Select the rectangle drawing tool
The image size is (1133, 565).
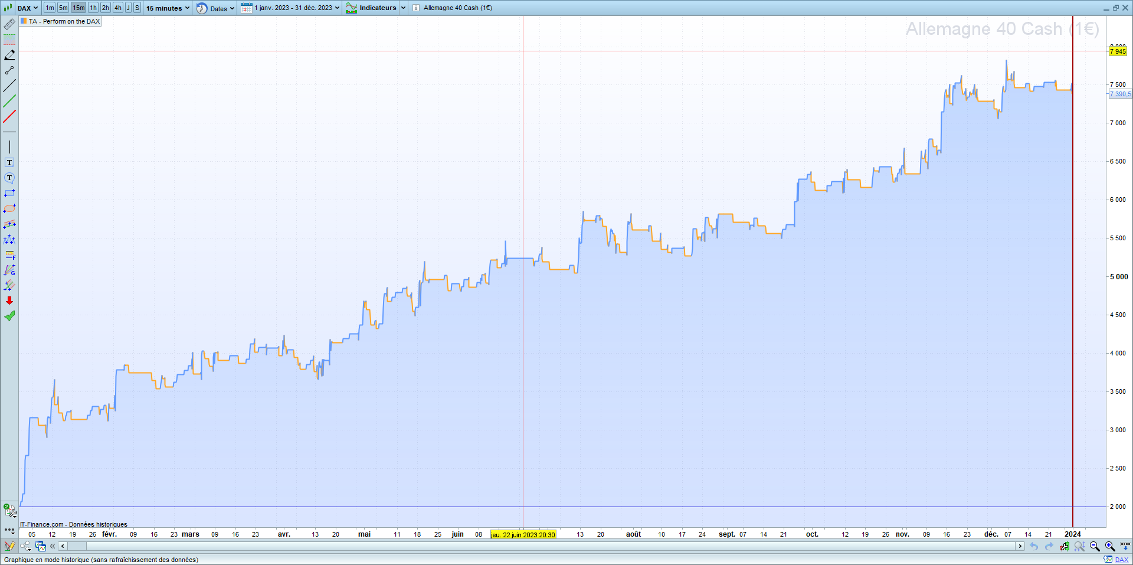9,193
